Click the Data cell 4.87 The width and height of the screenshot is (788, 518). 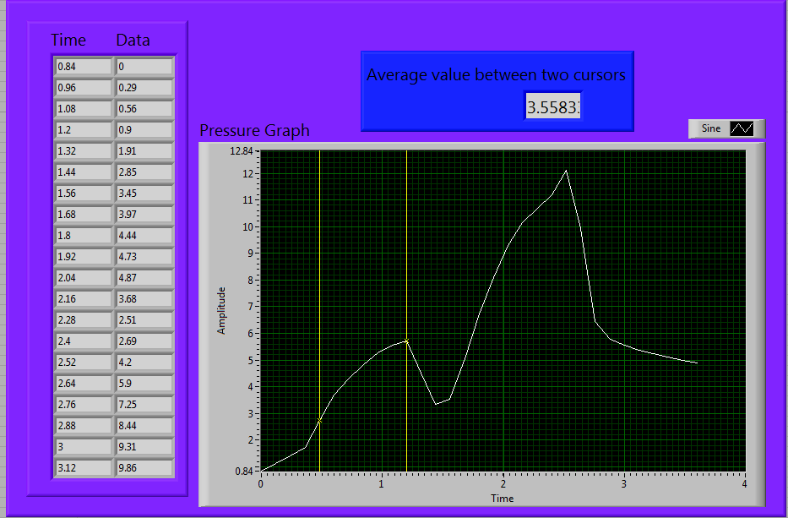(144, 278)
